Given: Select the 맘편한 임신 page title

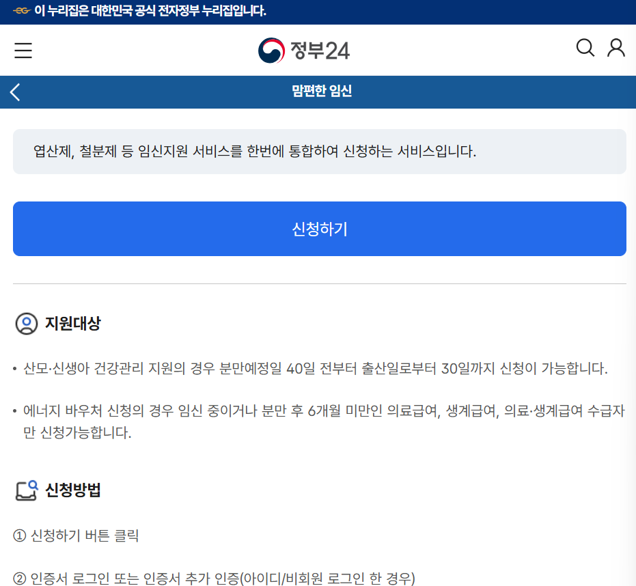Looking at the screenshot, I should pos(322,91).
